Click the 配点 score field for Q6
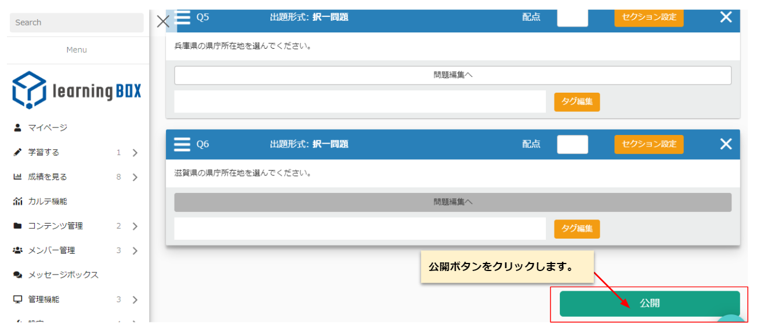This screenshot has height=333, width=757. pos(572,144)
